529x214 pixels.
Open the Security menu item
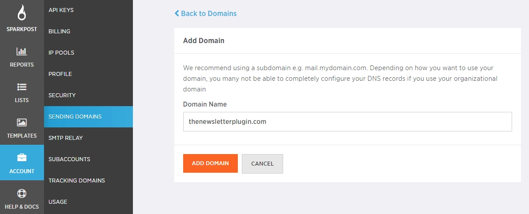[x=62, y=95]
